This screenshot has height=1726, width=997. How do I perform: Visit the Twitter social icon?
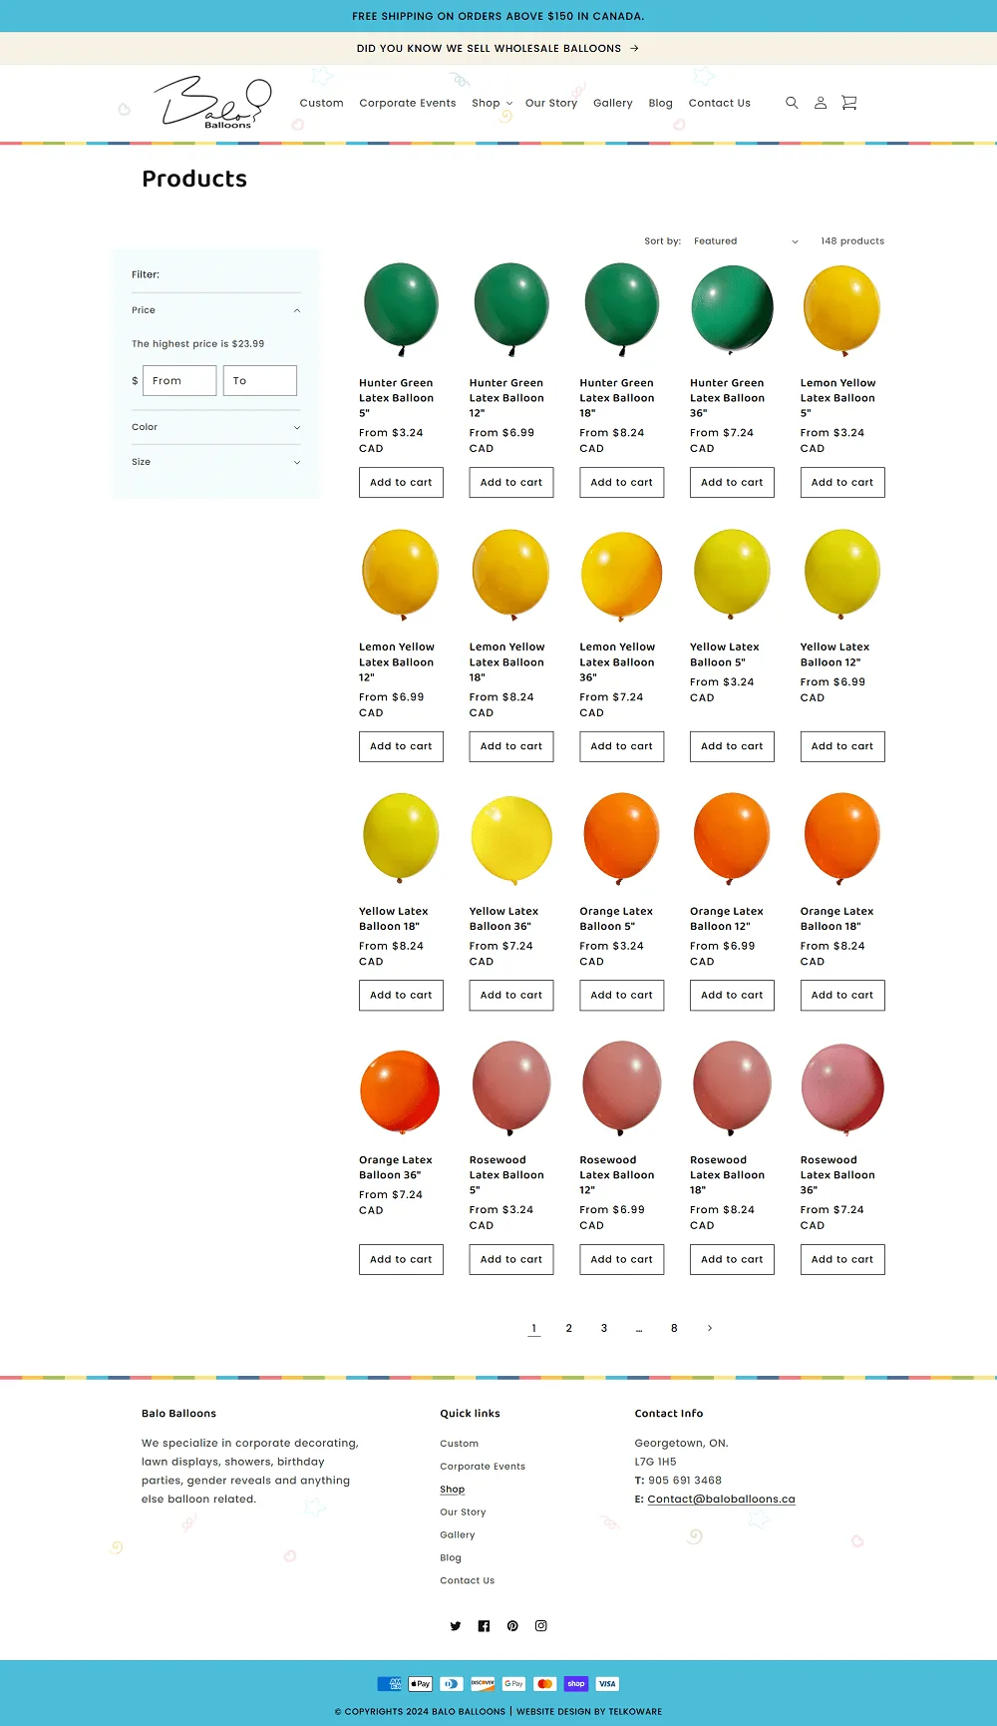pos(456,1626)
